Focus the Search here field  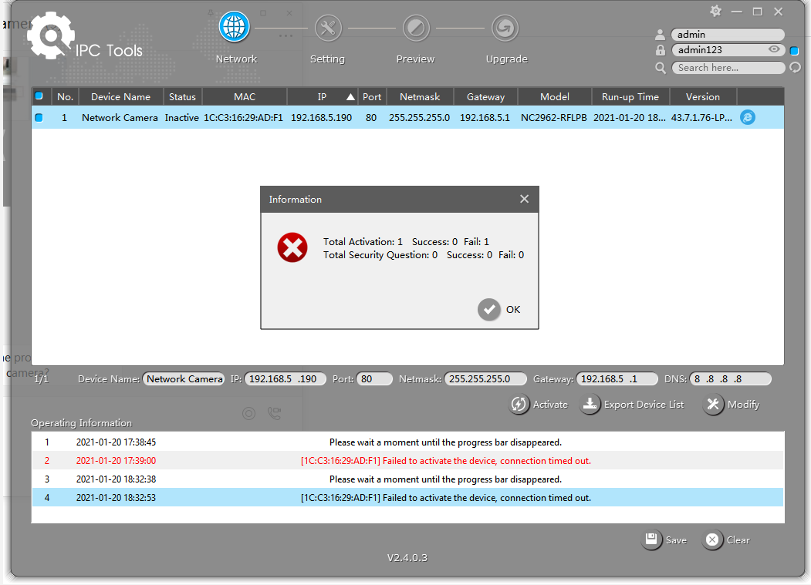click(x=728, y=68)
